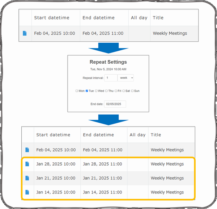The width and height of the screenshot is (217, 209).
Task: Toggle the Sat checkbox
Action: (x=124, y=91)
